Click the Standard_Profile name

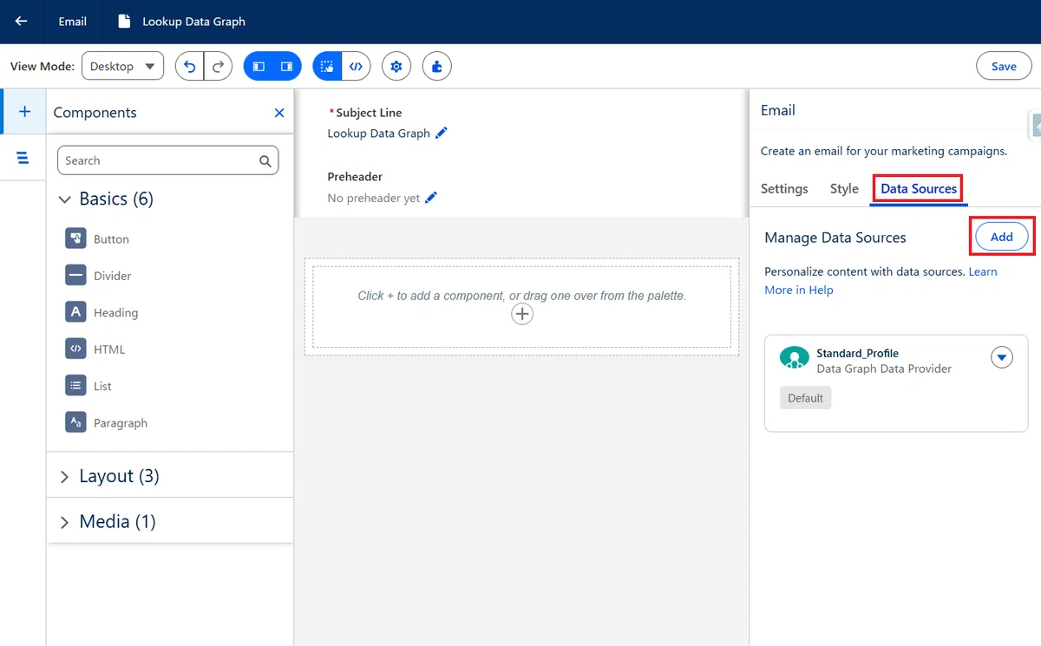pyautogui.click(x=857, y=353)
